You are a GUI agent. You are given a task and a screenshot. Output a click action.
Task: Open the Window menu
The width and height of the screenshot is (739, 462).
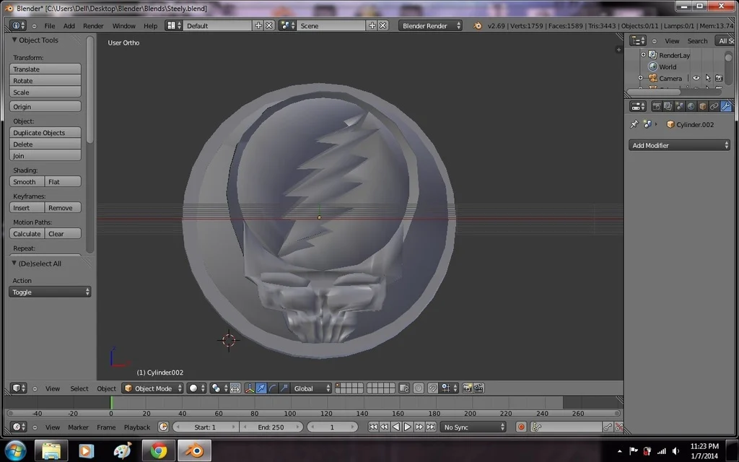click(x=123, y=26)
